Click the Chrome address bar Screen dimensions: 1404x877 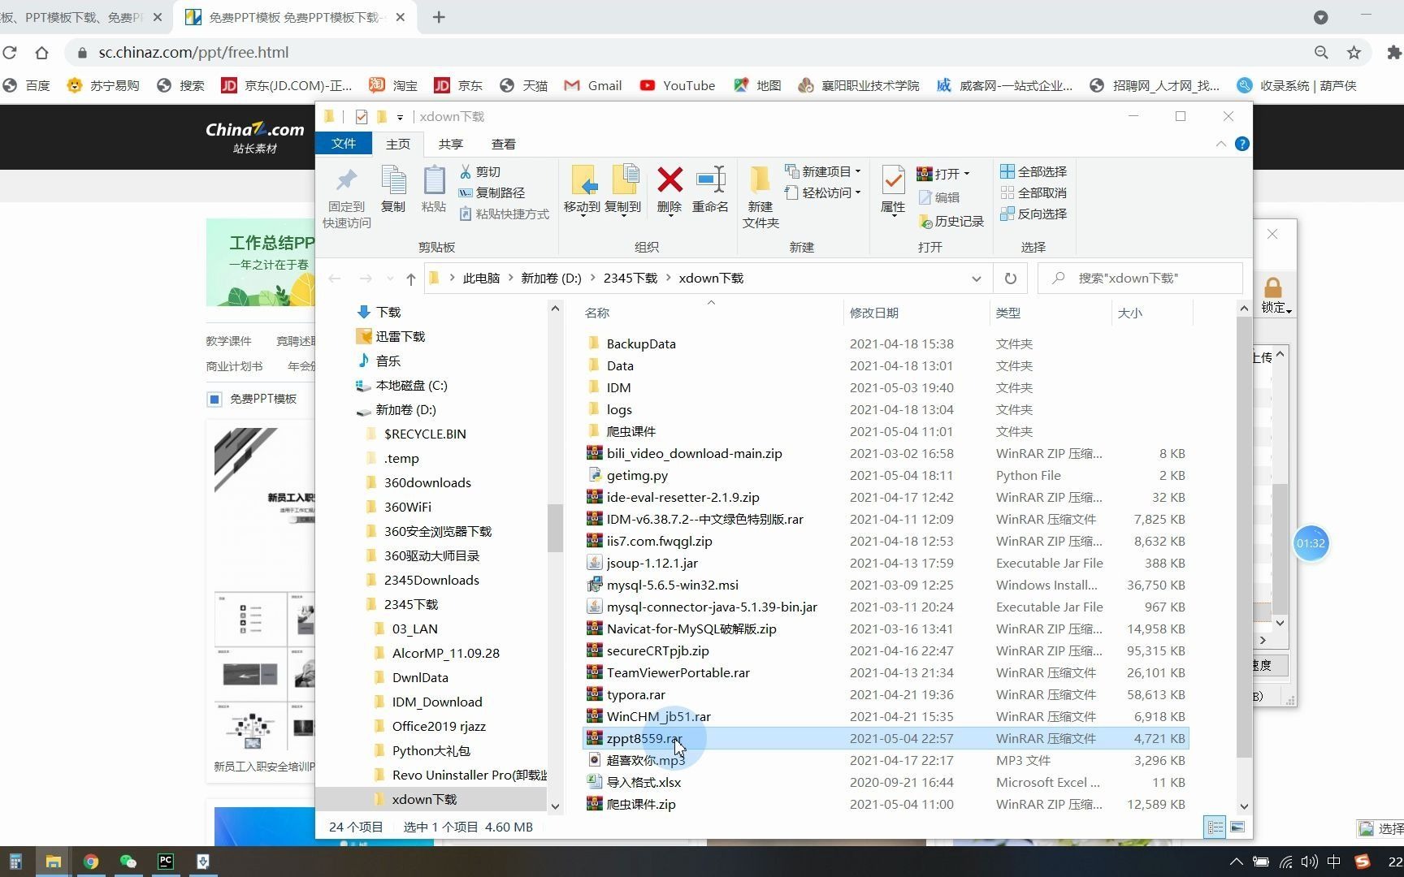[699, 52]
